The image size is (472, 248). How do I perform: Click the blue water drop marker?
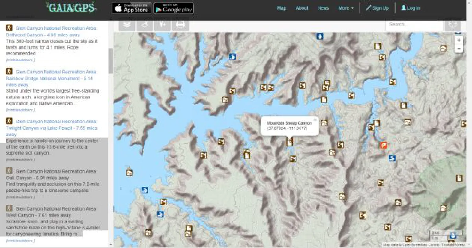pos(320,36)
